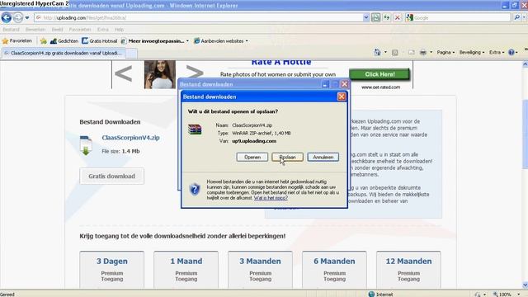The width and height of the screenshot is (528, 297).
Task: Open the Beeld menu
Action: tap(57, 30)
